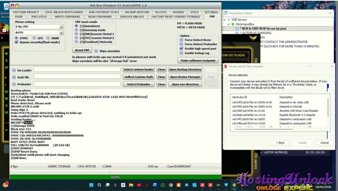Open WhatsApp from the taskbar
The height and width of the screenshot is (191, 338).
click(163, 185)
